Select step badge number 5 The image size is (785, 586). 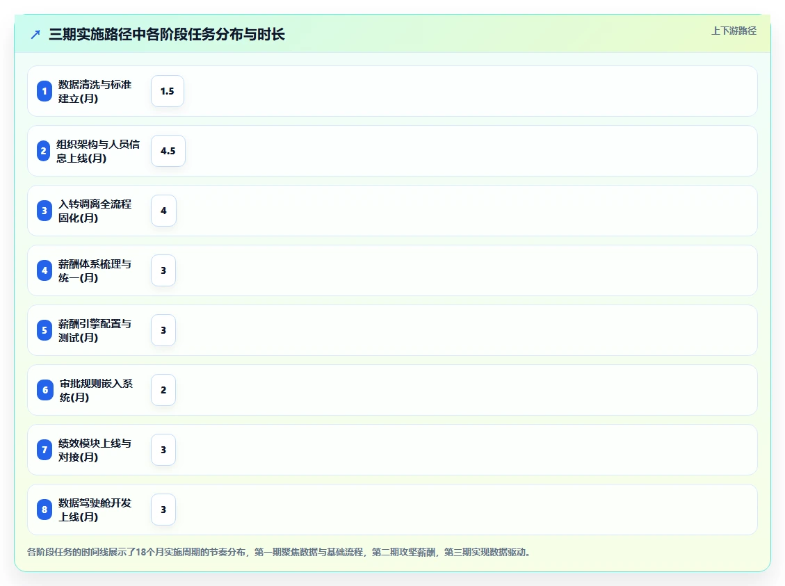tap(44, 330)
